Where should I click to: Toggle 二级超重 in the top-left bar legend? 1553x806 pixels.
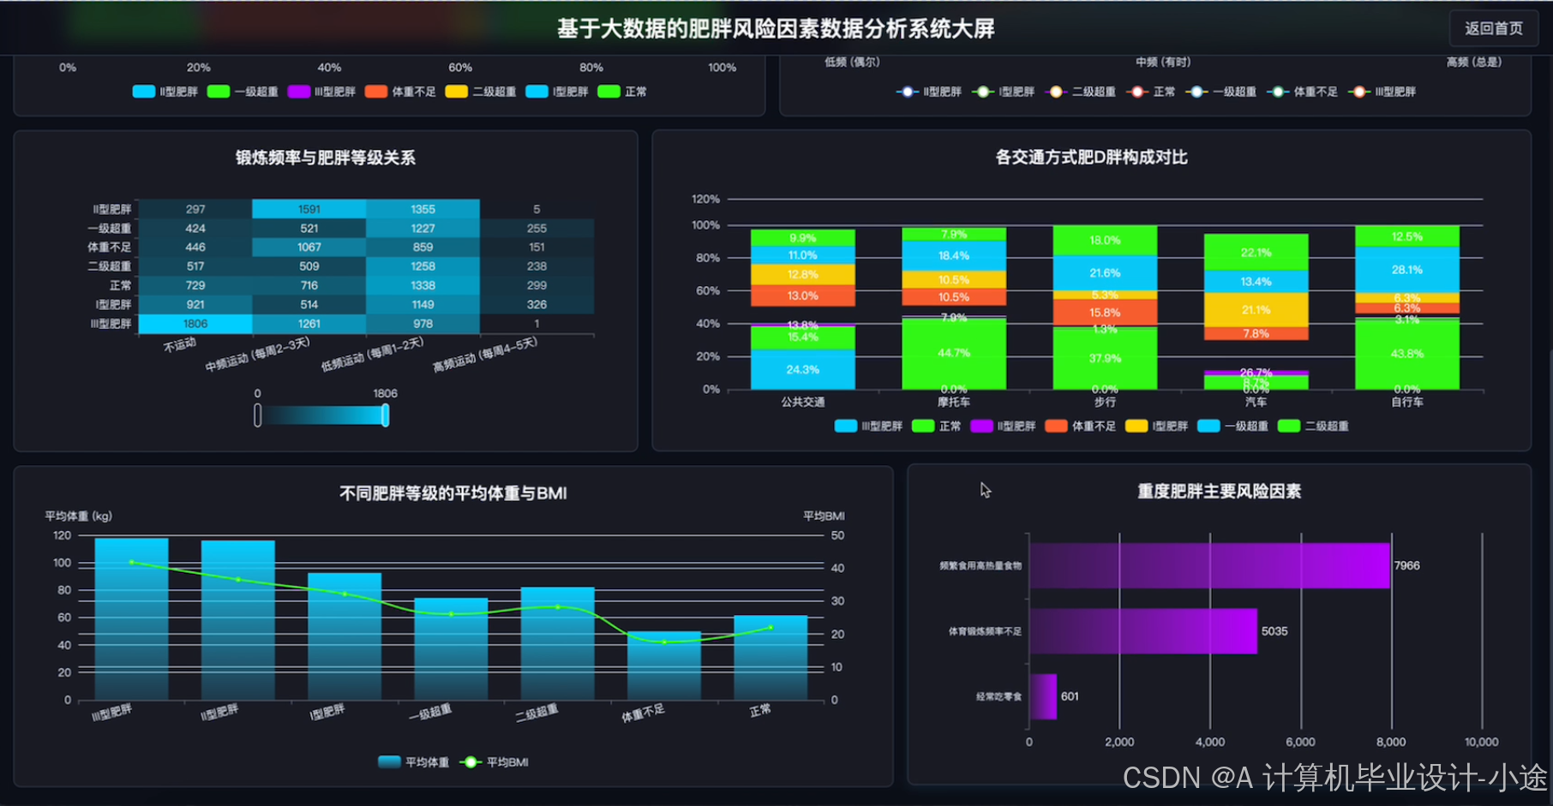(480, 92)
